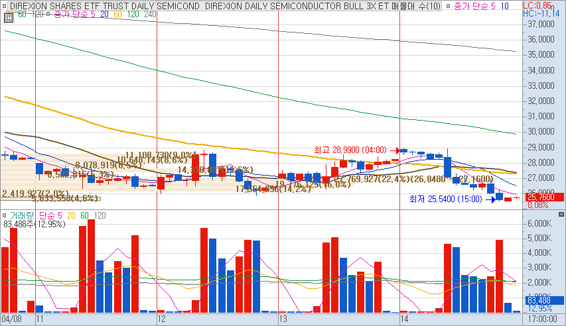The width and height of the screenshot is (566, 326).
Task: Click the LC:0,86 indicator text
Action: 537,5
